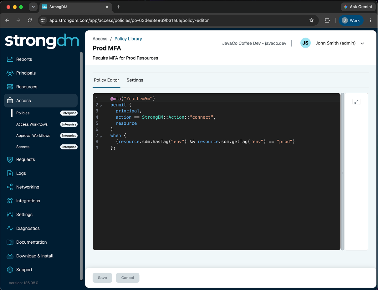
Task: Click the "prod" string in line 8
Action: pos(284,142)
